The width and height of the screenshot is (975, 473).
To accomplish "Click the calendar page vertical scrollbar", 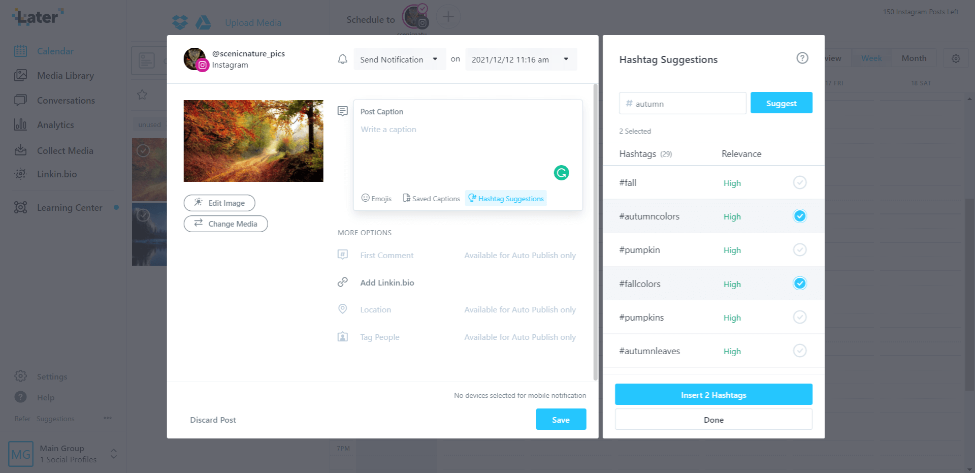I will coord(969,295).
